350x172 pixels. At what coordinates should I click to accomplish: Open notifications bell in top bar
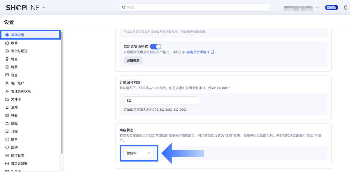[346, 8]
